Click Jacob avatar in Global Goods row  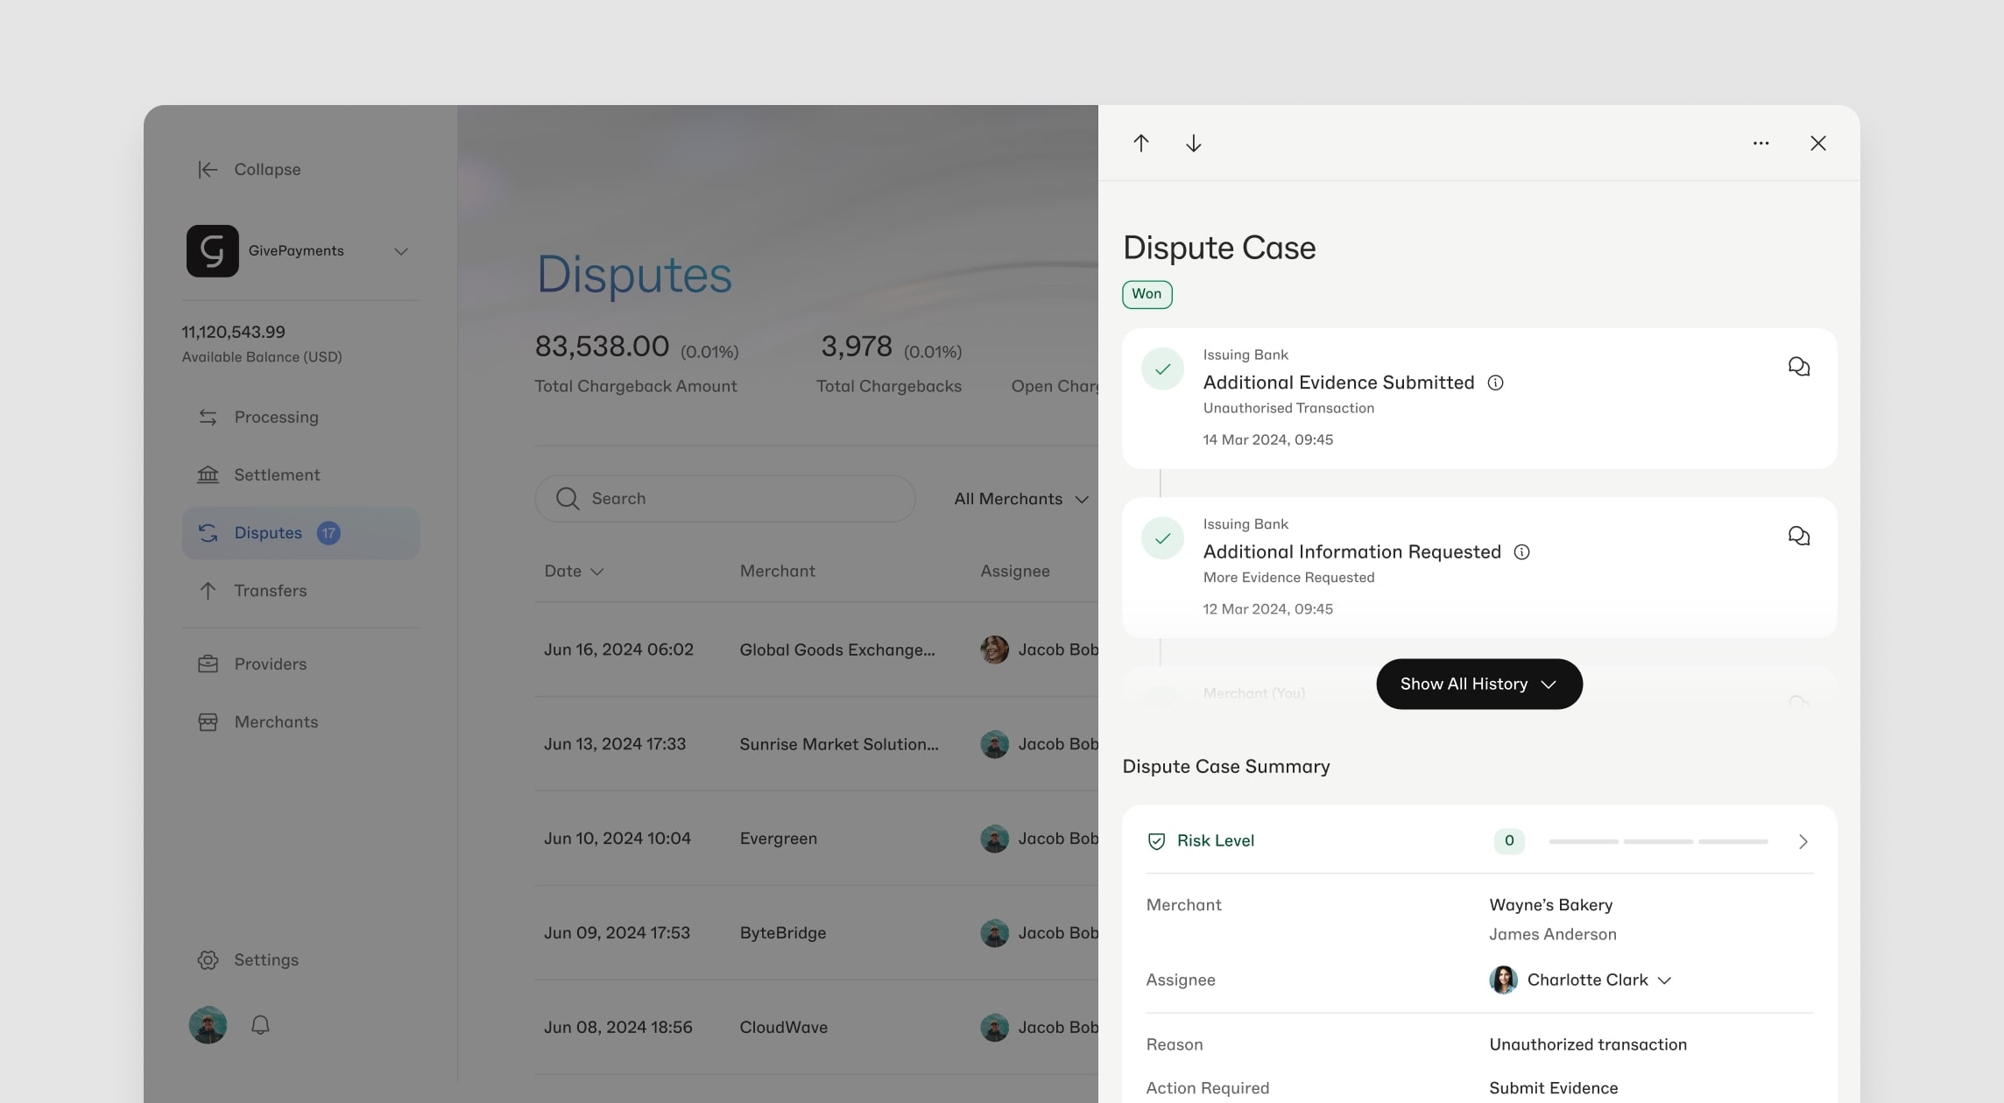coord(994,650)
